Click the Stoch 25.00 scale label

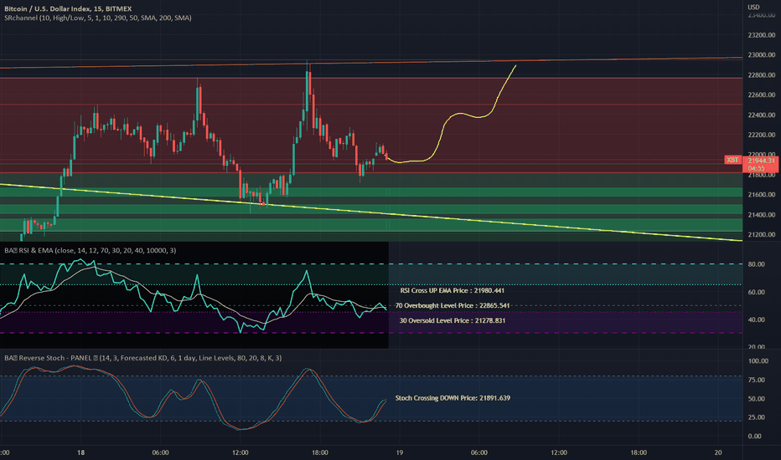pyautogui.click(x=756, y=417)
